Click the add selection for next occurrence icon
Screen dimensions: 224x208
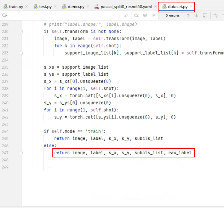[216, 16]
